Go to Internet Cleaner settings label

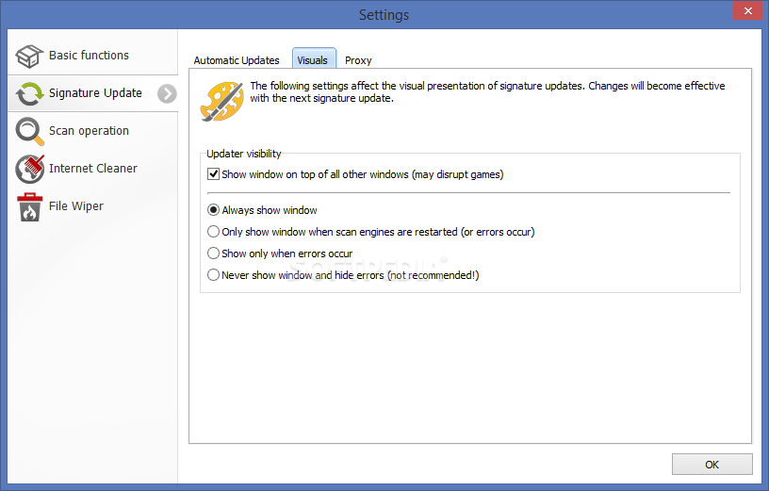[93, 169]
